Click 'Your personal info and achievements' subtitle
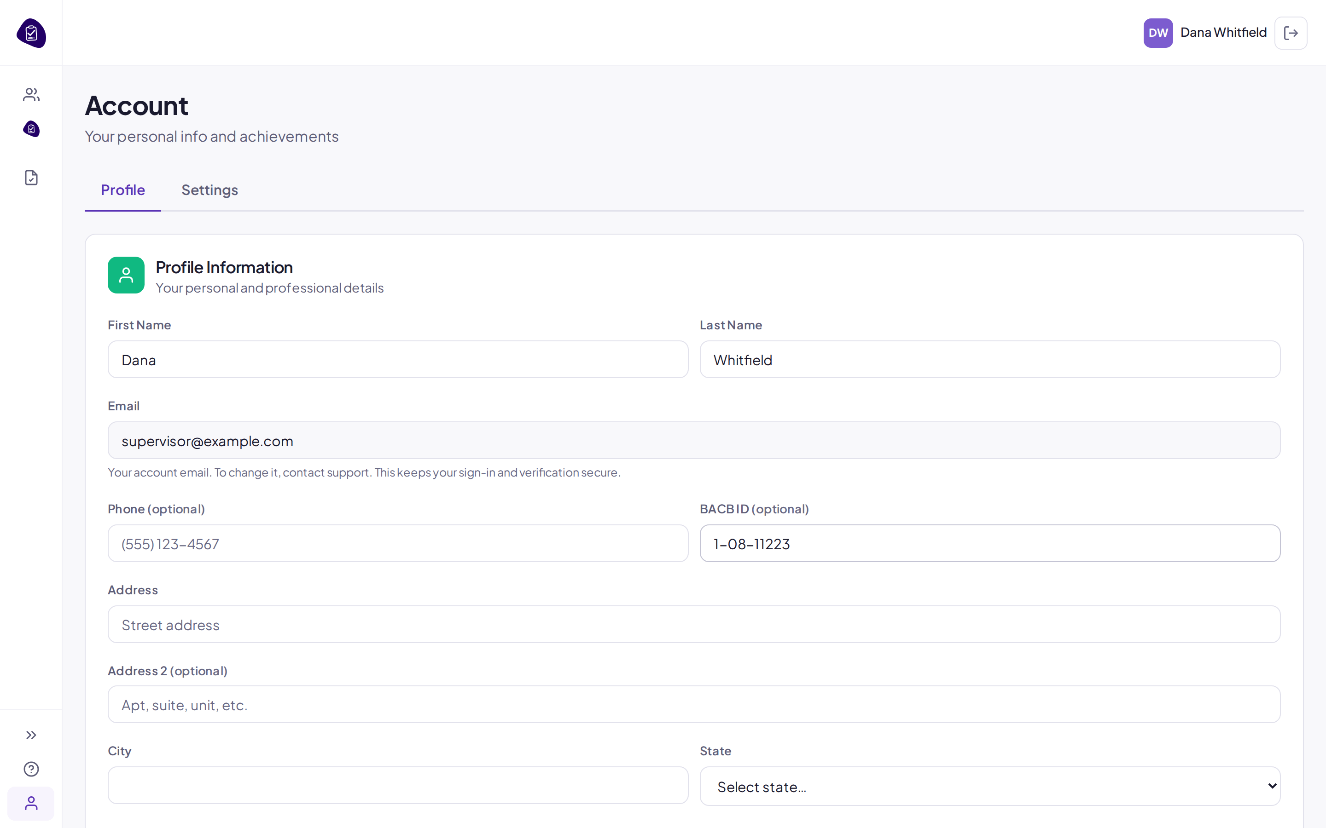Screen dimensions: 1326x828 point(211,136)
